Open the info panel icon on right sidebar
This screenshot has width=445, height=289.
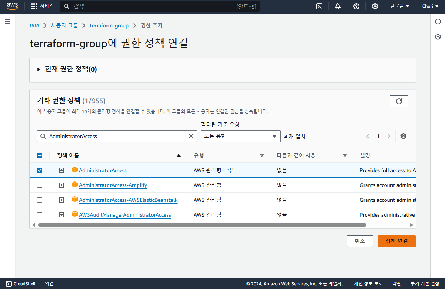pyautogui.click(x=438, y=22)
